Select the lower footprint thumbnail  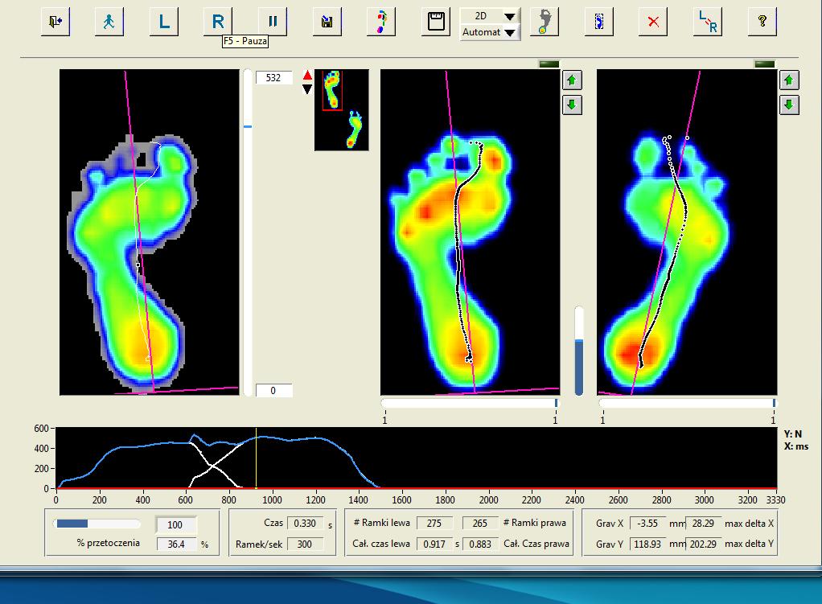pos(355,129)
